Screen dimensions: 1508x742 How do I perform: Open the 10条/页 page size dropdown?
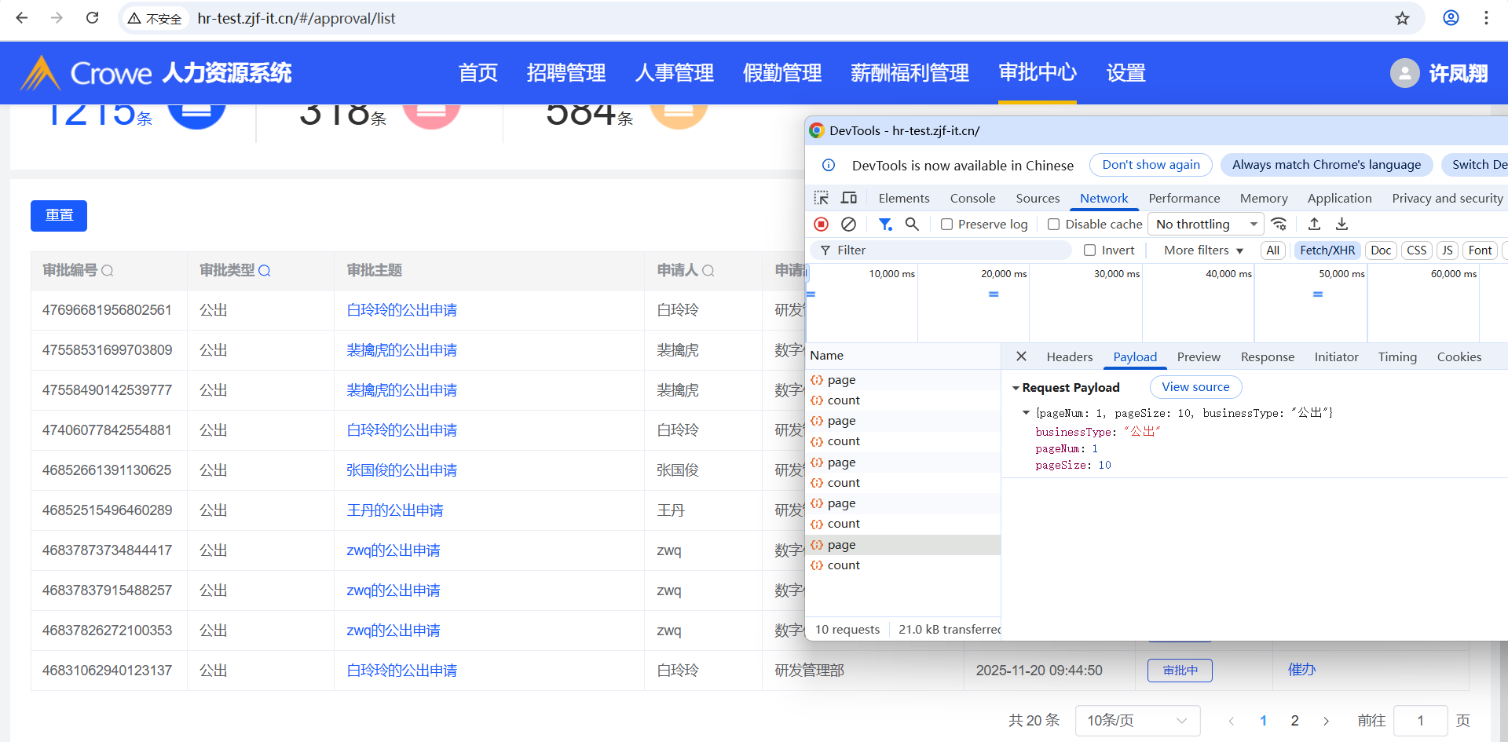tap(1136, 721)
